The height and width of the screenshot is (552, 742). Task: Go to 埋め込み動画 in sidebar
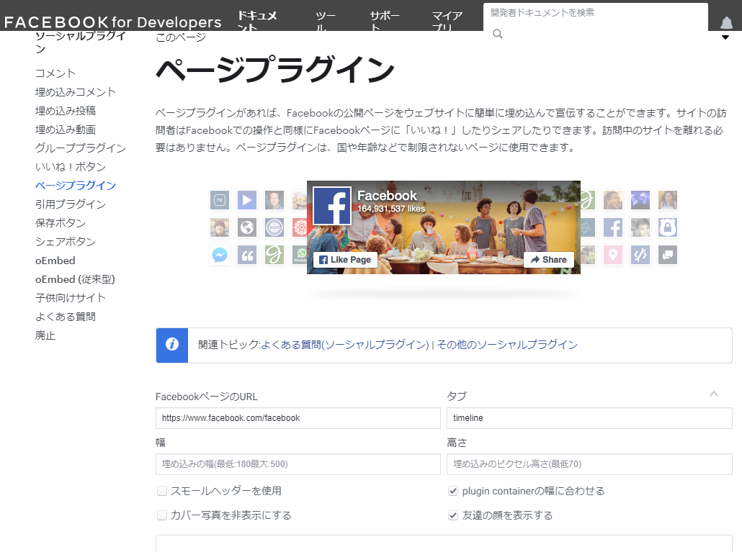[x=66, y=130]
